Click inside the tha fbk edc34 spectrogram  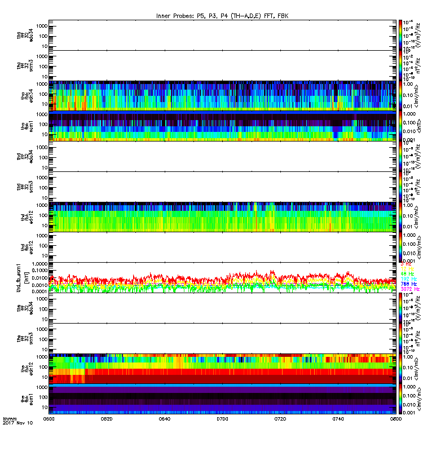pyautogui.click(x=222, y=96)
